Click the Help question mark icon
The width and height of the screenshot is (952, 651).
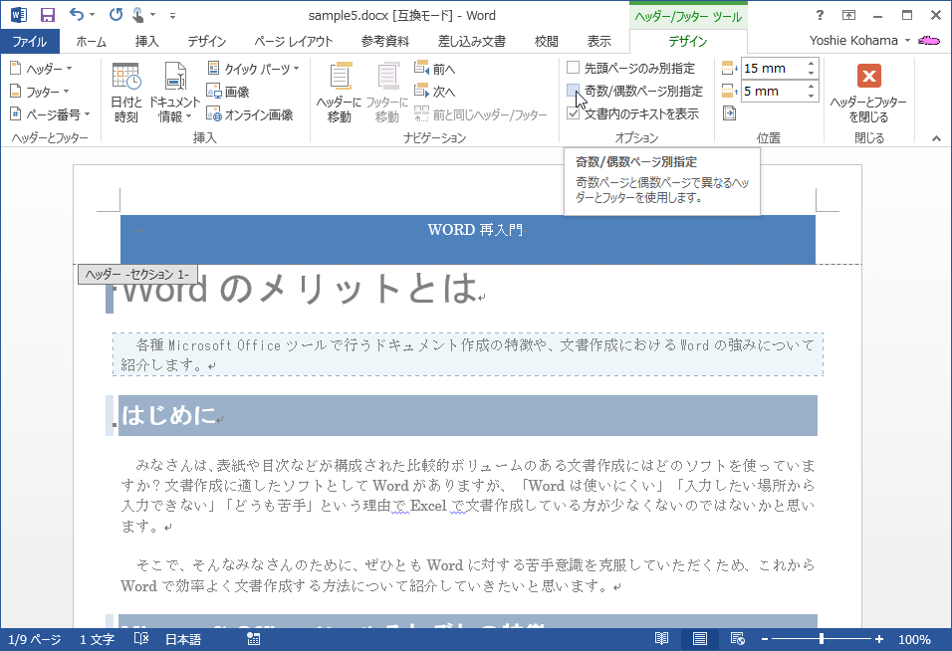tap(820, 16)
